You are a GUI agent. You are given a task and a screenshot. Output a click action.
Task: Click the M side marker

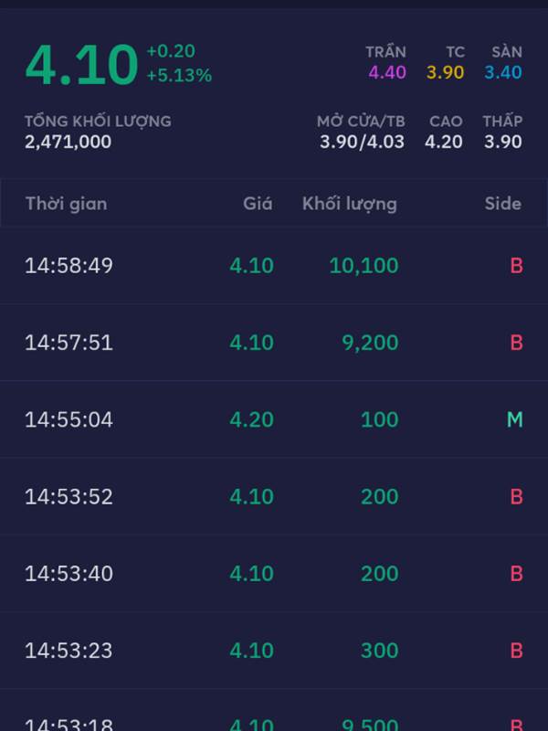click(x=515, y=419)
